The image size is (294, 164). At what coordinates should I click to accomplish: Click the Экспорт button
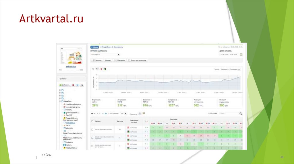97,60
